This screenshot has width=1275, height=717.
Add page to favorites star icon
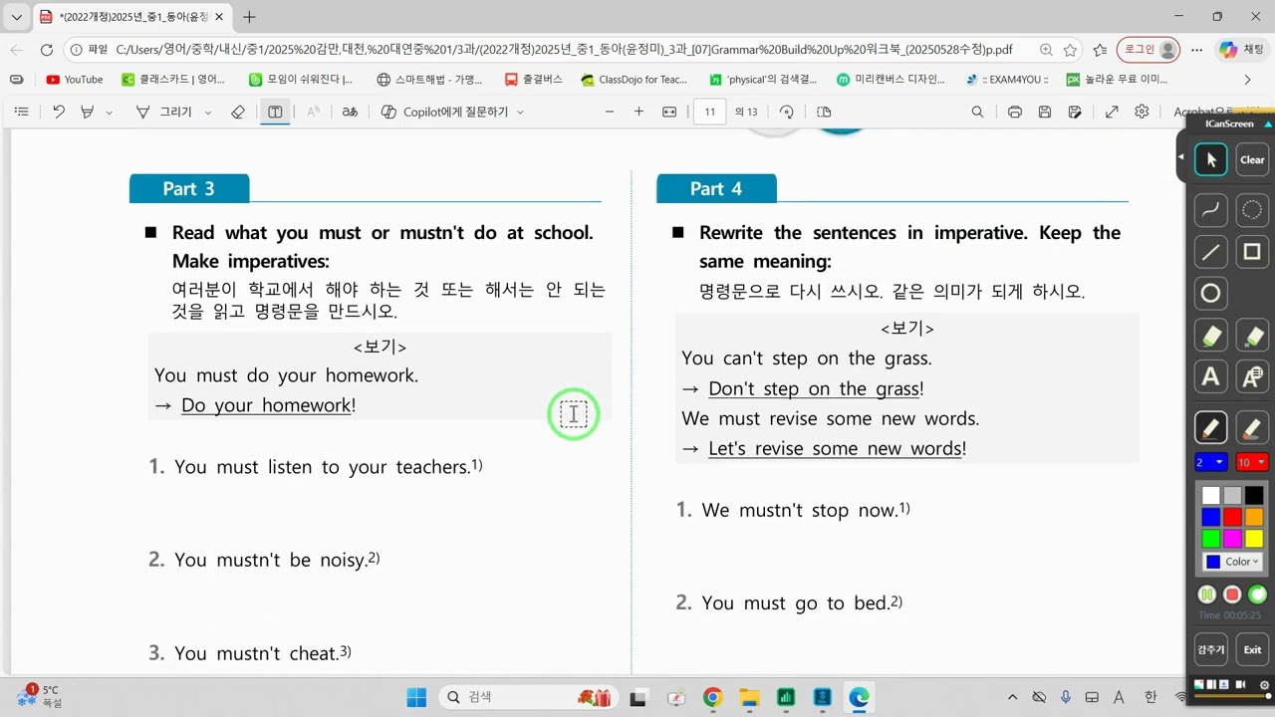coord(1070,49)
